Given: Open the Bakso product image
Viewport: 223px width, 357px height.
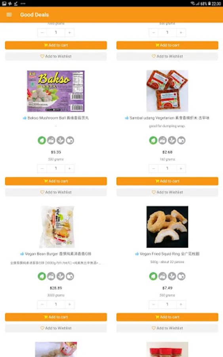Looking at the screenshot, I should (x=56, y=91).
